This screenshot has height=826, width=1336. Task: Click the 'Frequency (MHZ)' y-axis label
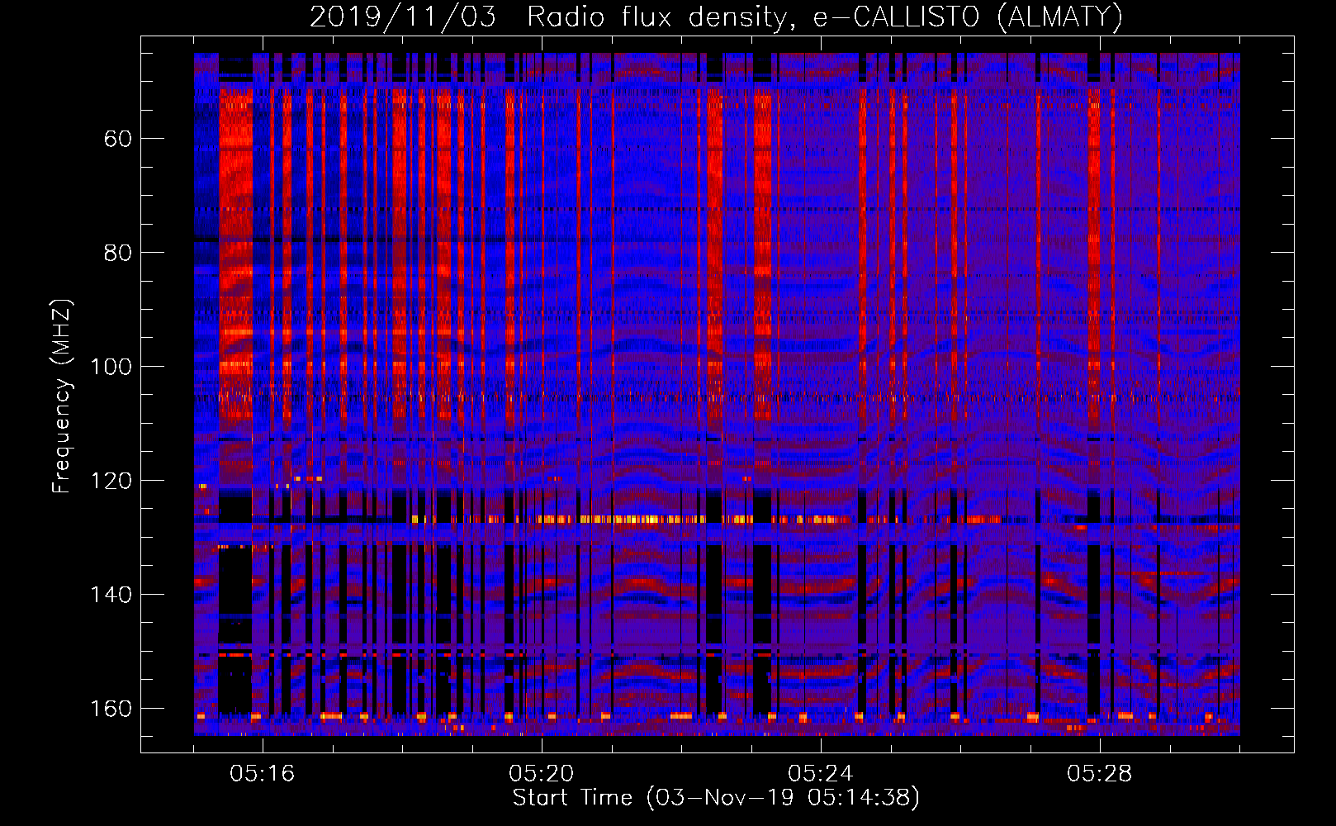click(x=62, y=396)
